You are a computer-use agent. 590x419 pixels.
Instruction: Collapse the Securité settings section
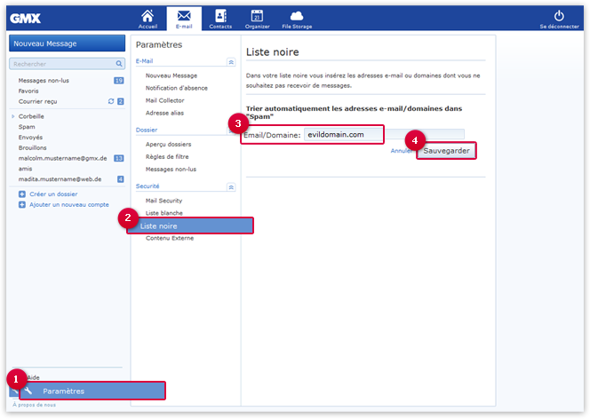[x=231, y=186]
